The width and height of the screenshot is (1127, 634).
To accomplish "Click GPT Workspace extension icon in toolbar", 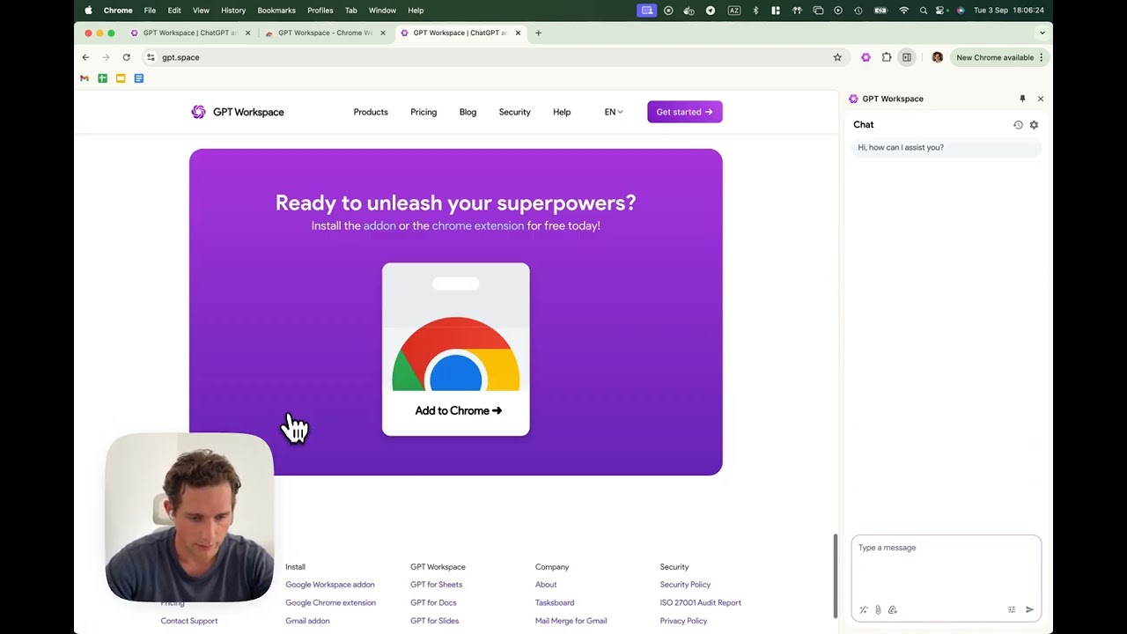I will click(866, 57).
